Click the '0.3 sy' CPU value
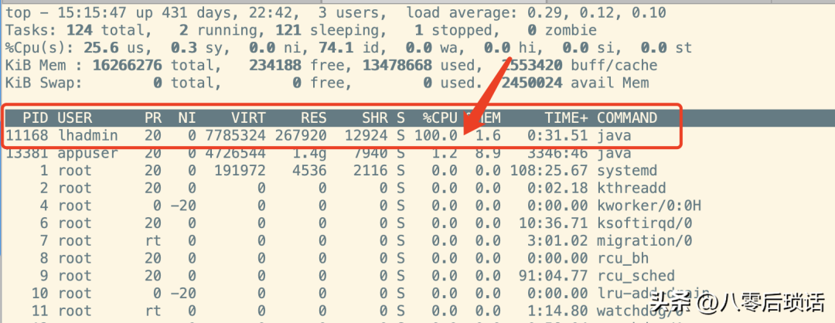The image size is (835, 323). click(x=196, y=47)
